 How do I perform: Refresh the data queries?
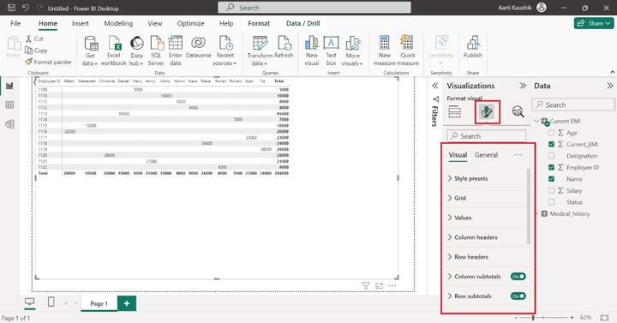coord(284,47)
